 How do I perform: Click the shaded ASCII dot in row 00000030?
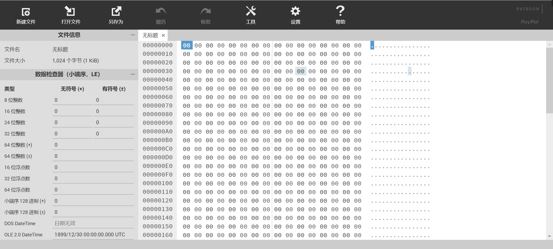pyautogui.click(x=410, y=71)
